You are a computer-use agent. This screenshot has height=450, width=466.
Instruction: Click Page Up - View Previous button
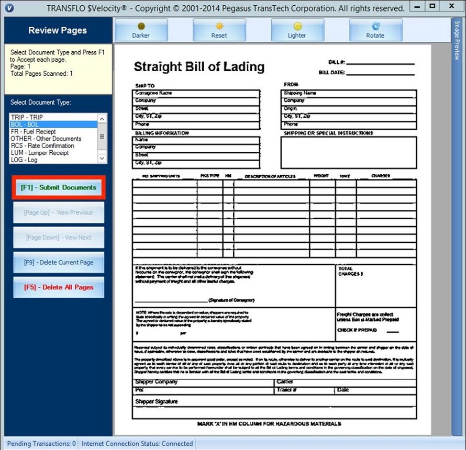(59, 212)
